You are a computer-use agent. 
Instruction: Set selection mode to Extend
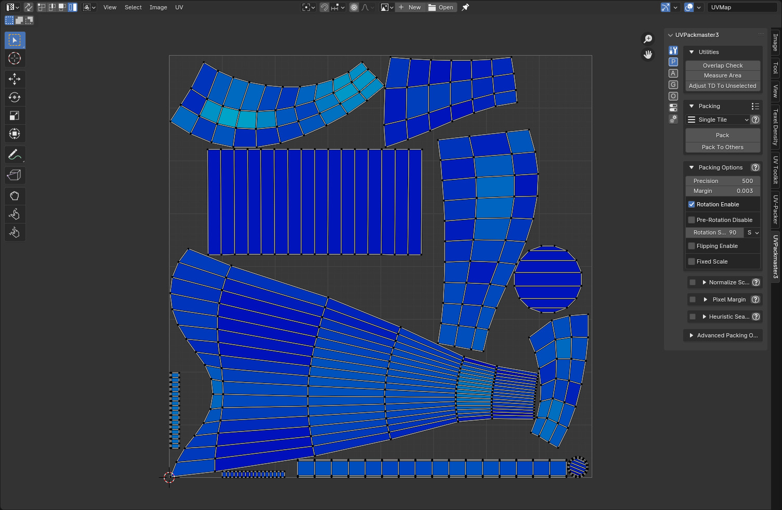click(x=19, y=20)
